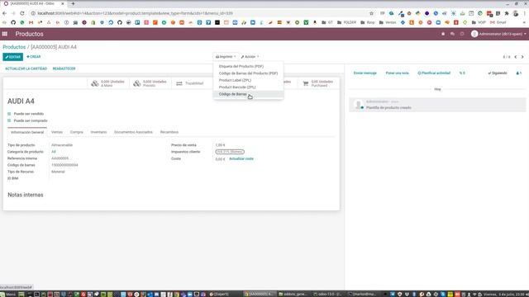Open the FOLDER bookmarks folder
The image size is (529, 297).
pyautogui.click(x=346, y=22)
